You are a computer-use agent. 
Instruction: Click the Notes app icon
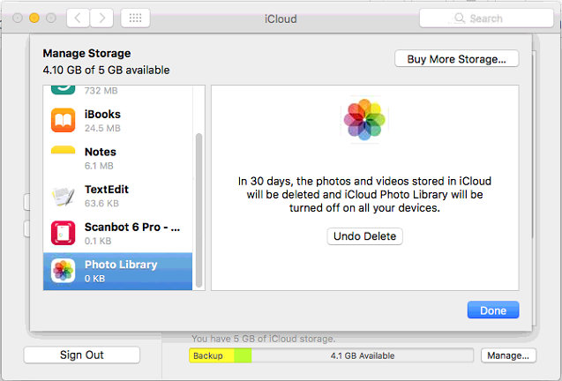tap(63, 158)
